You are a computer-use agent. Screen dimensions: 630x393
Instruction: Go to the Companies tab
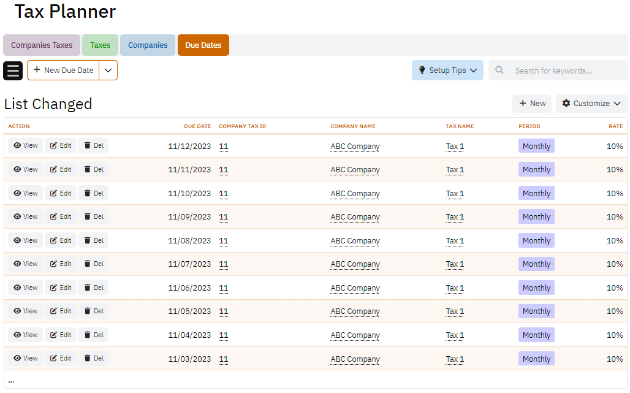tap(148, 45)
